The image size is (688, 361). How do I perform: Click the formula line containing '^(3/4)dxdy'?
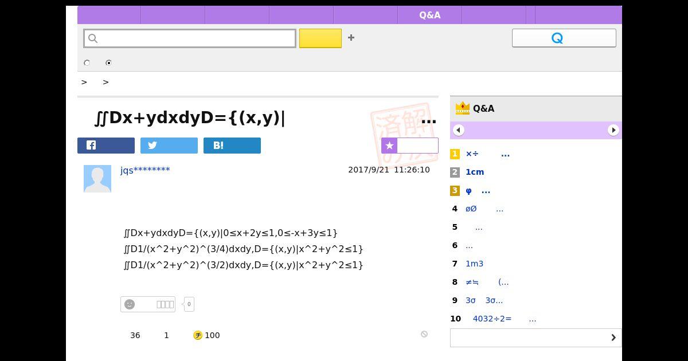[x=243, y=249]
